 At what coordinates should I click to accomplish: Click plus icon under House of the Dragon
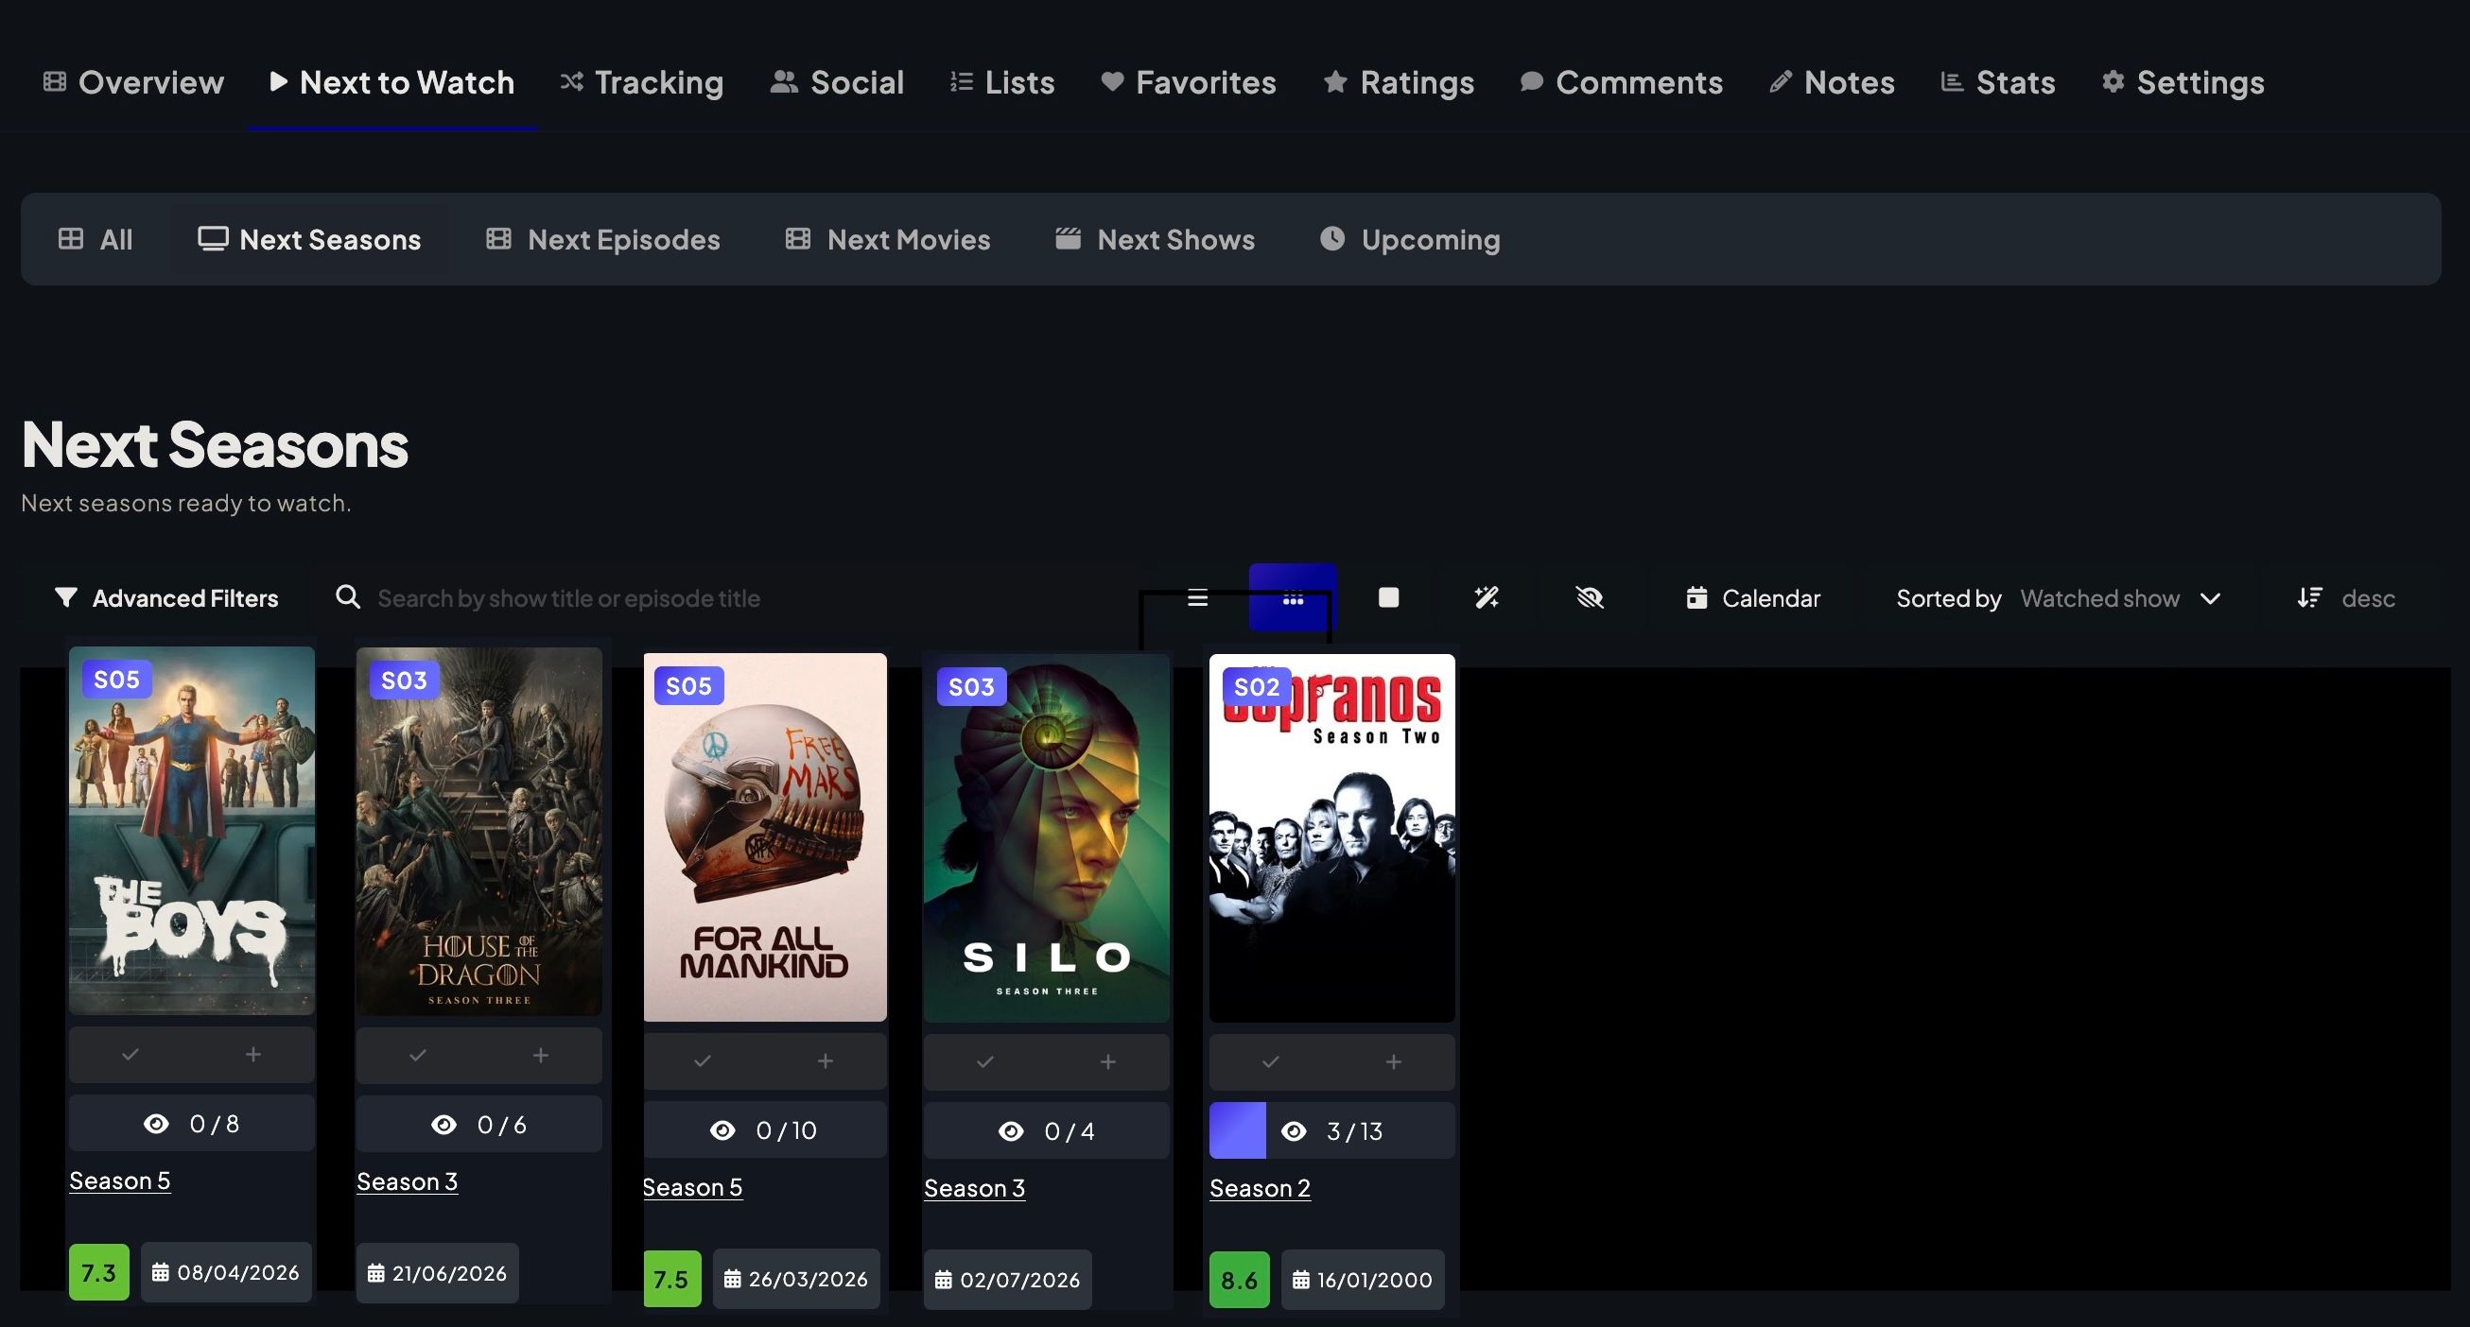click(541, 1056)
